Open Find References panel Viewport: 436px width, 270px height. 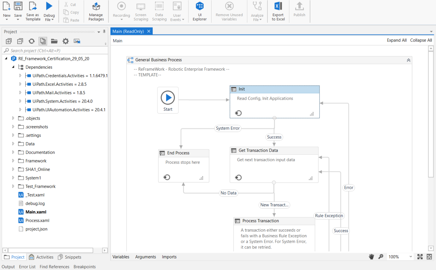tap(54, 267)
